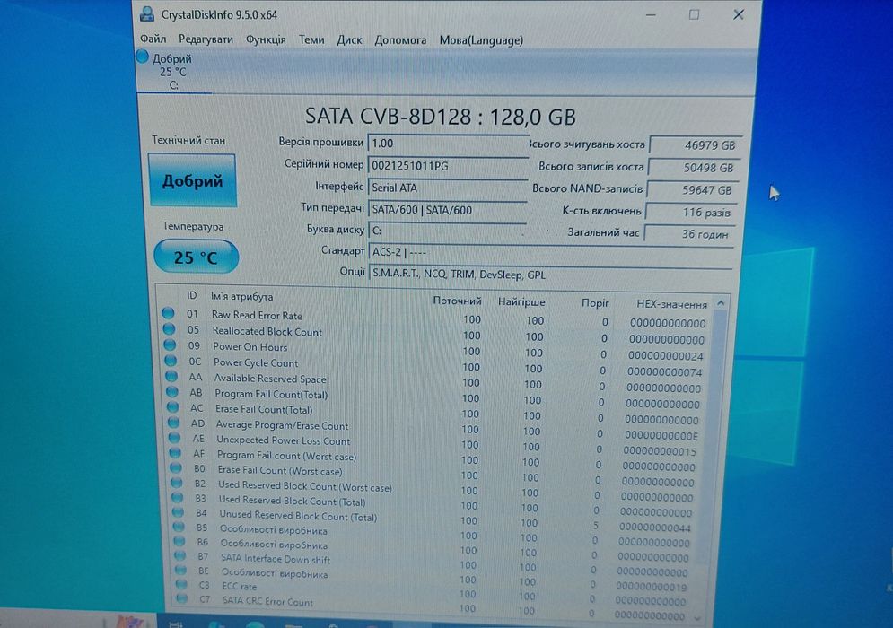This screenshot has height=628, width=893.
Task: Click status icon for Used Reserved Block Count (Worst case)
Action: (177, 483)
